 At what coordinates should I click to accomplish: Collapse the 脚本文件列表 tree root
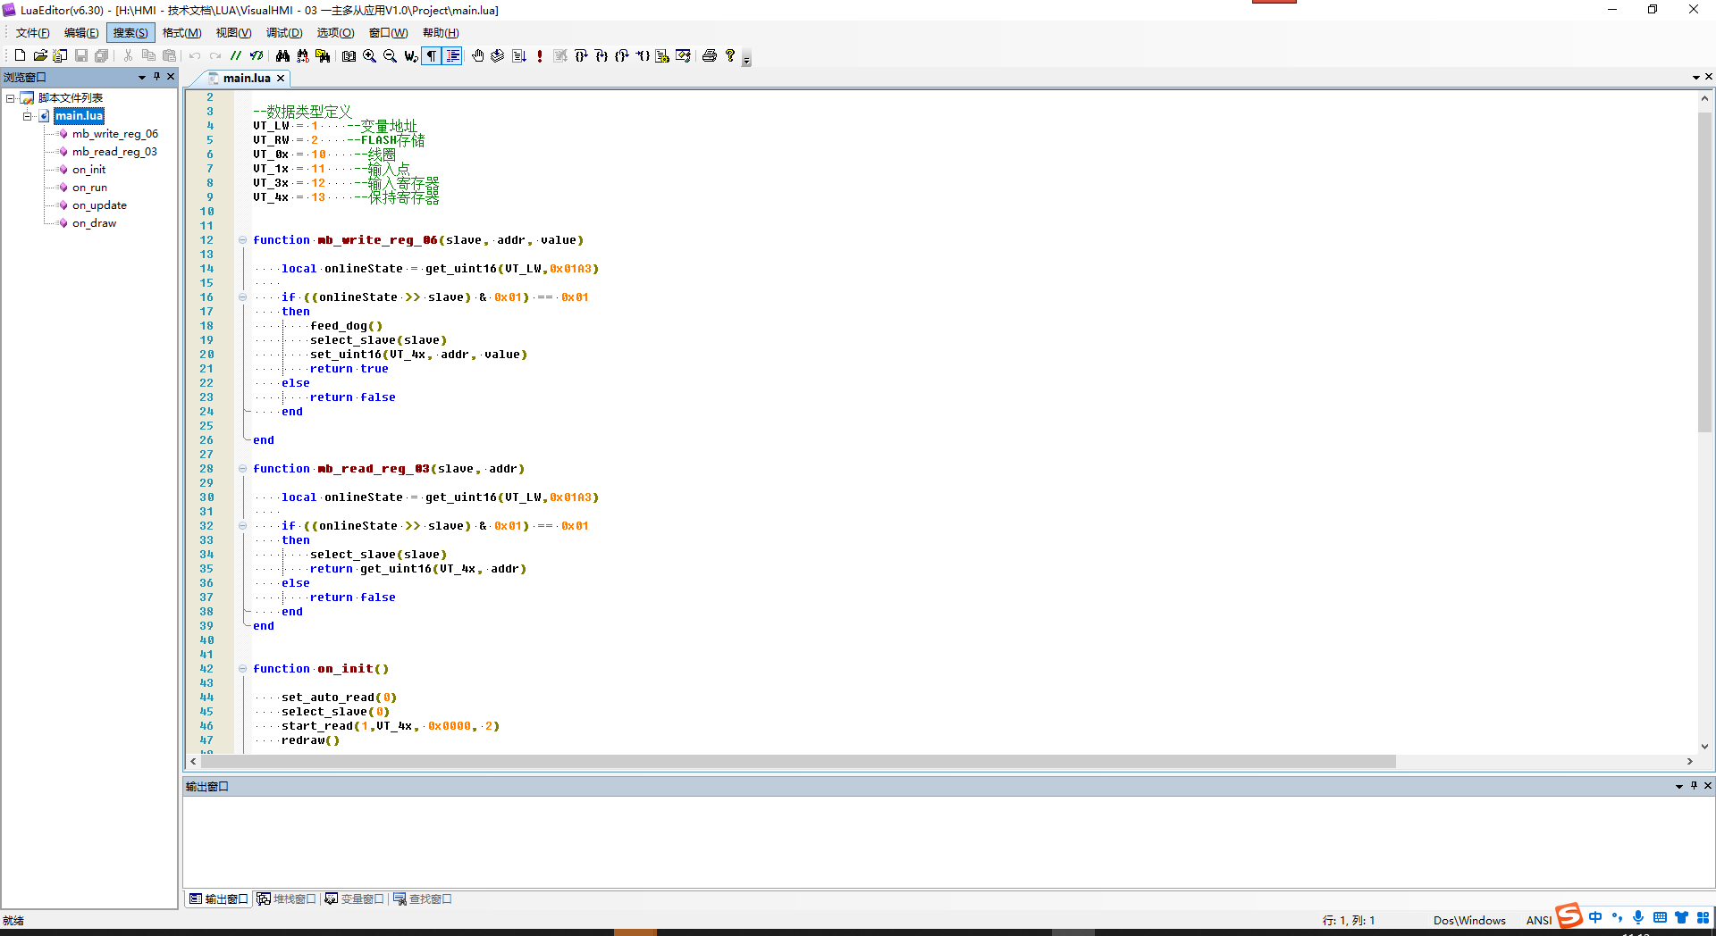pos(11,98)
